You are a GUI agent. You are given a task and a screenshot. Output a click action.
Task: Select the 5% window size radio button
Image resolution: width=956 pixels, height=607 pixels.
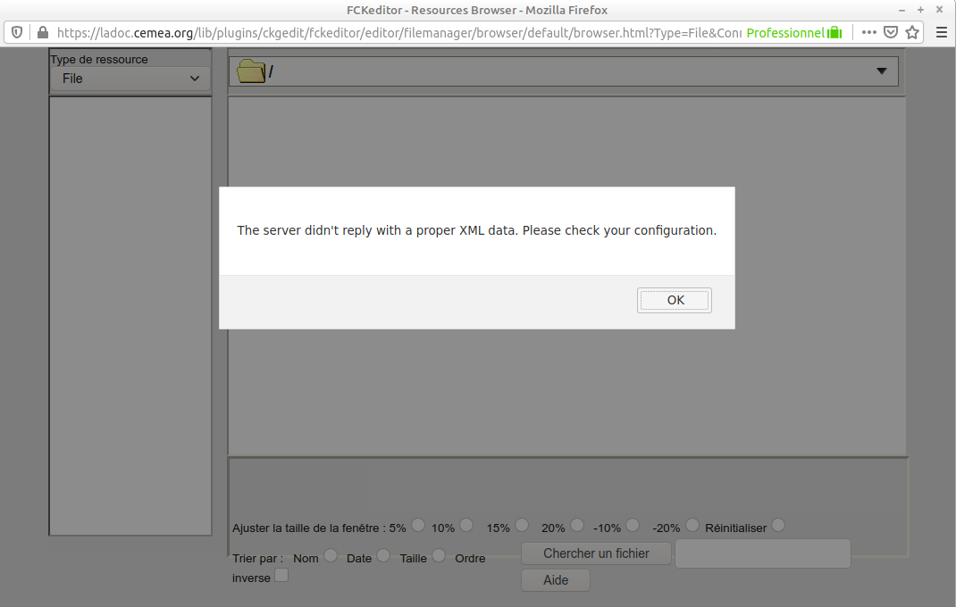coord(417,525)
